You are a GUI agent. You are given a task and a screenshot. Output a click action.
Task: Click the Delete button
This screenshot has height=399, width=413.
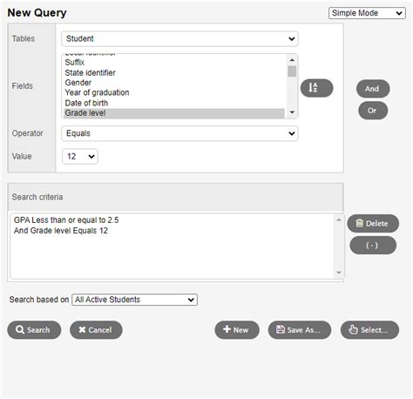373,223
